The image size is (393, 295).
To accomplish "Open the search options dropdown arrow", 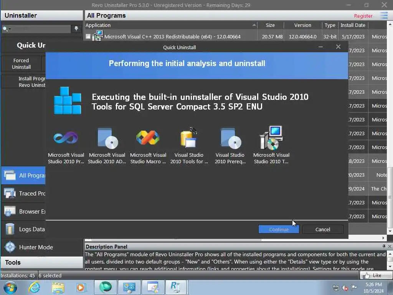I will pyautogui.click(x=10, y=29).
